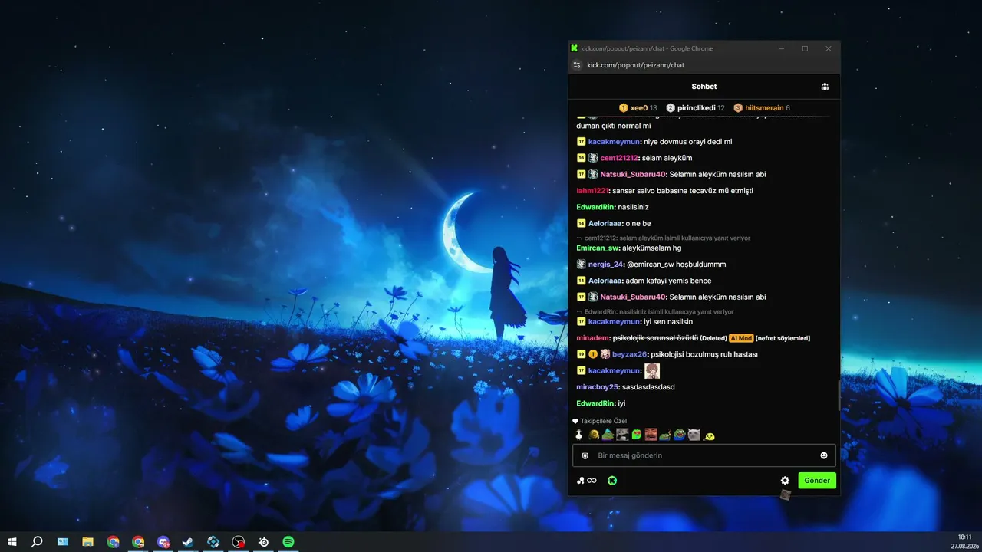Open the gift leaderboard icon beside Sohbet
This screenshot has width=982, height=552.
point(825,87)
